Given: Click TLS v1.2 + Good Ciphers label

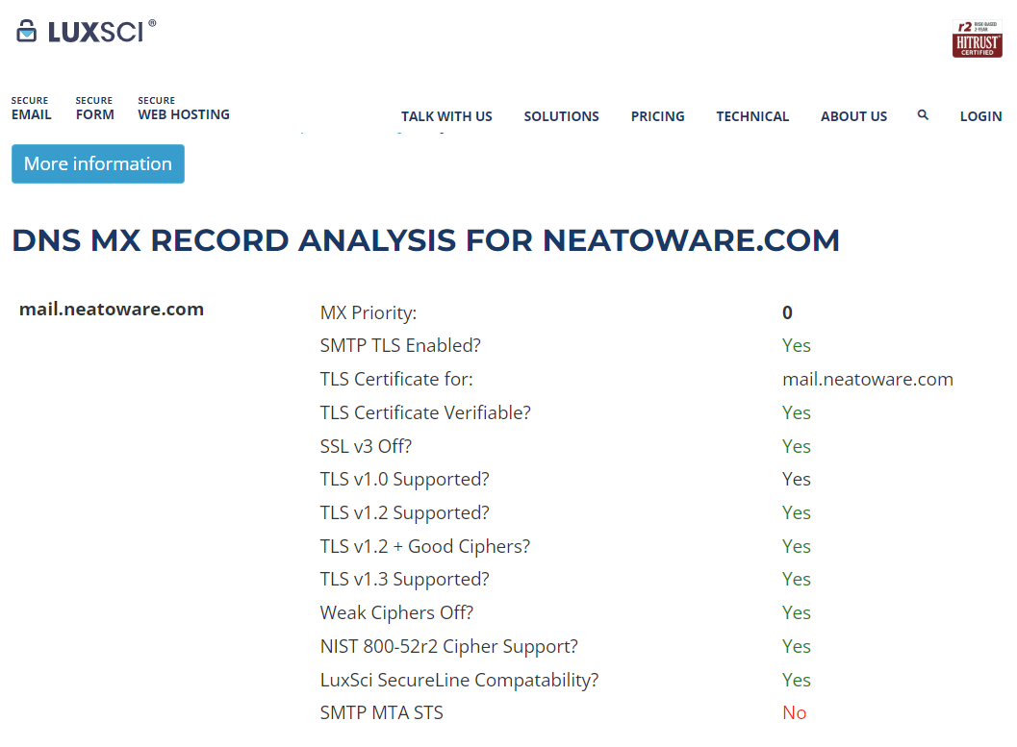Looking at the screenshot, I should click(425, 547).
